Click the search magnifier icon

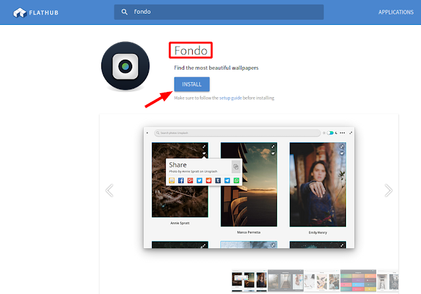click(124, 12)
